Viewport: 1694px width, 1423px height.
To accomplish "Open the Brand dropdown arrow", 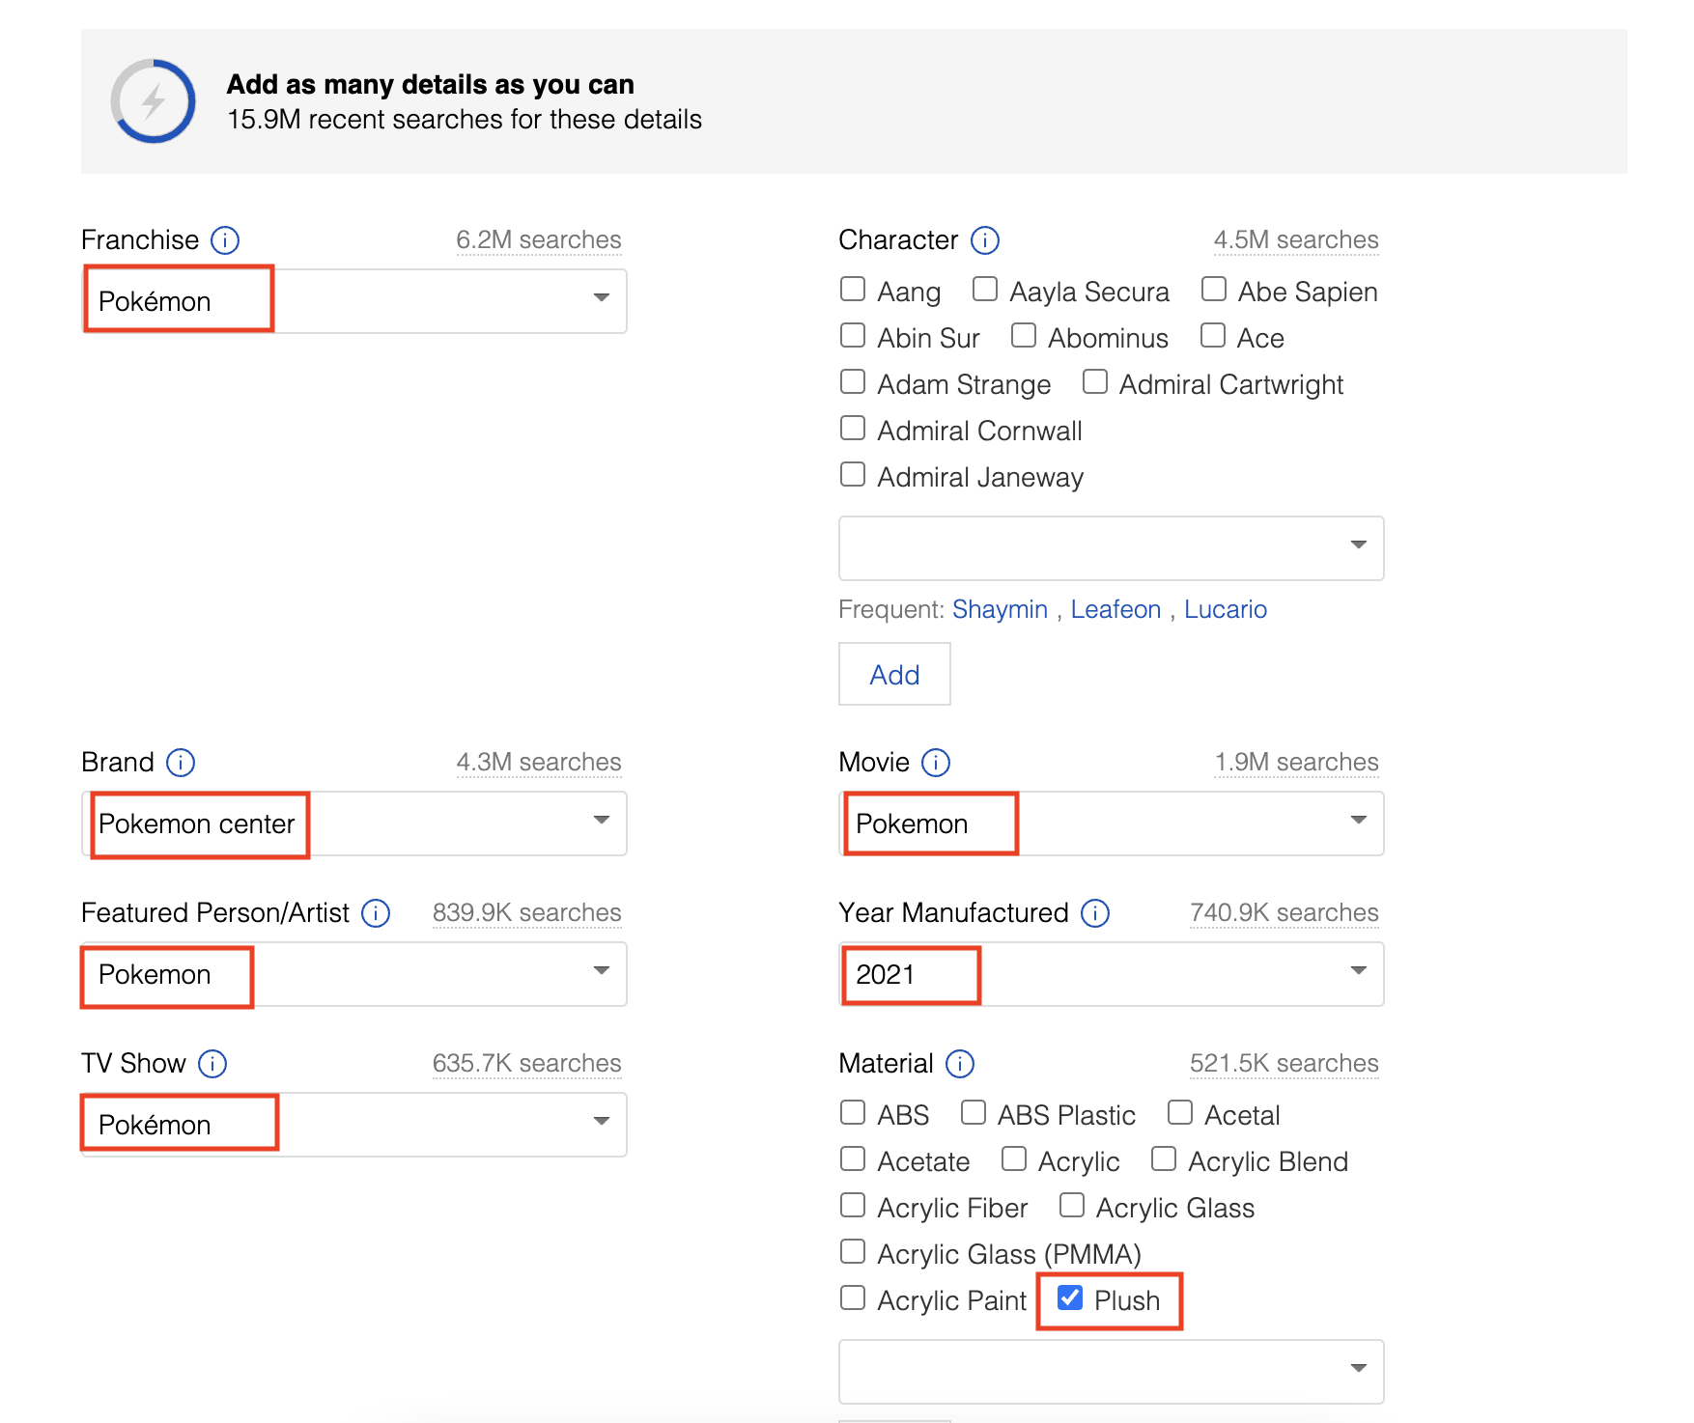I will [602, 820].
